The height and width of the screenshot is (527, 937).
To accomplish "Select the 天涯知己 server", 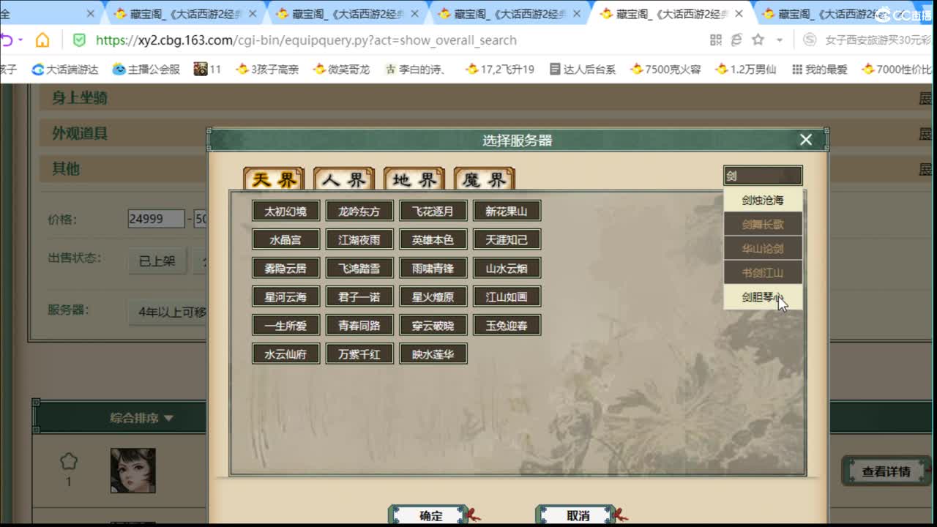I will (507, 239).
